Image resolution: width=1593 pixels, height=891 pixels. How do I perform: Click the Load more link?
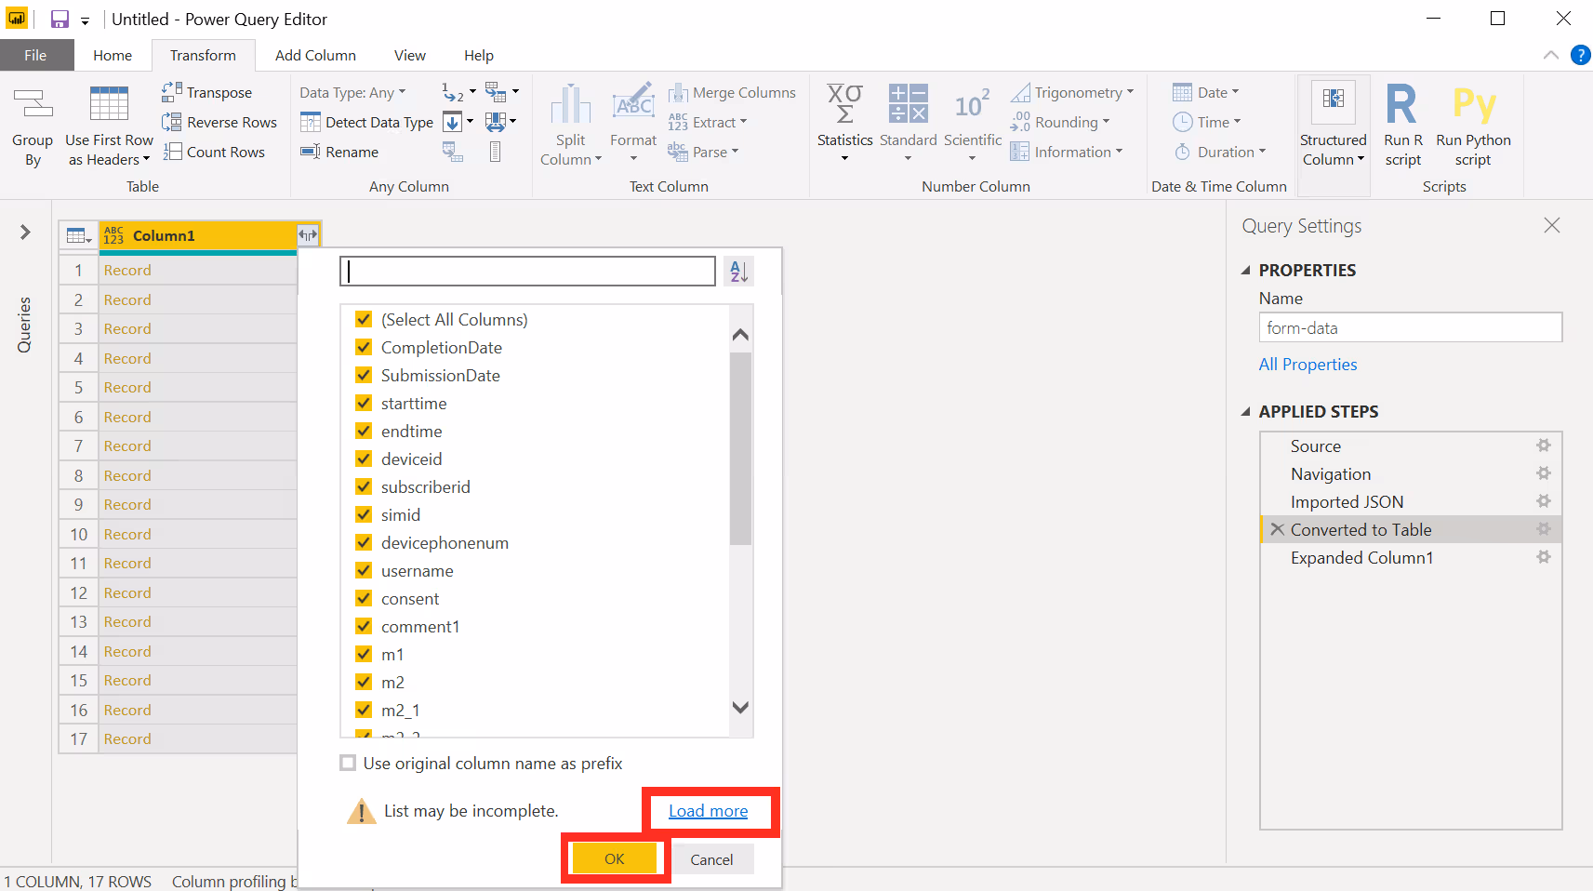pos(708,811)
